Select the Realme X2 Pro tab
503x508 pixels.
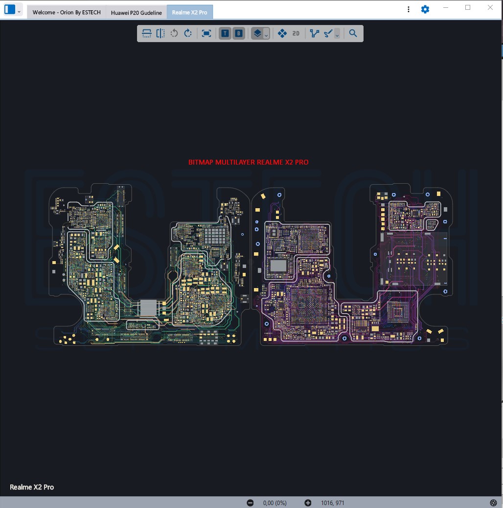[x=190, y=12]
